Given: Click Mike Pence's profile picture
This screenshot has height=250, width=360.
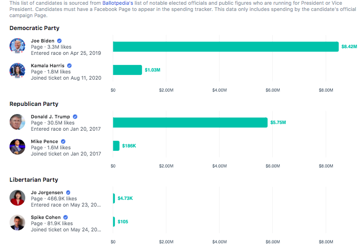Looking at the screenshot, I should coord(17,147).
